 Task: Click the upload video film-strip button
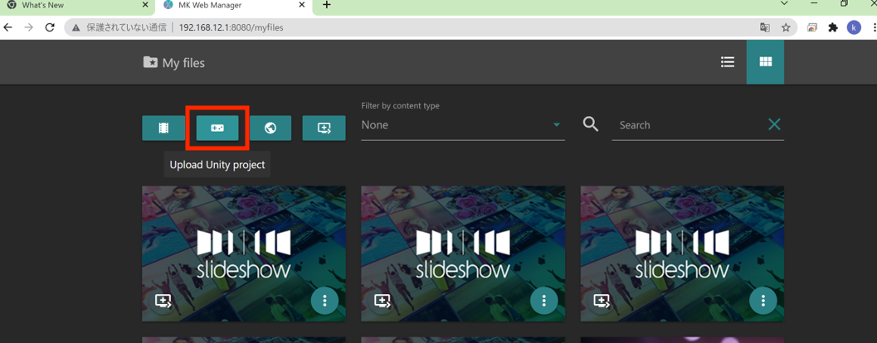[163, 128]
